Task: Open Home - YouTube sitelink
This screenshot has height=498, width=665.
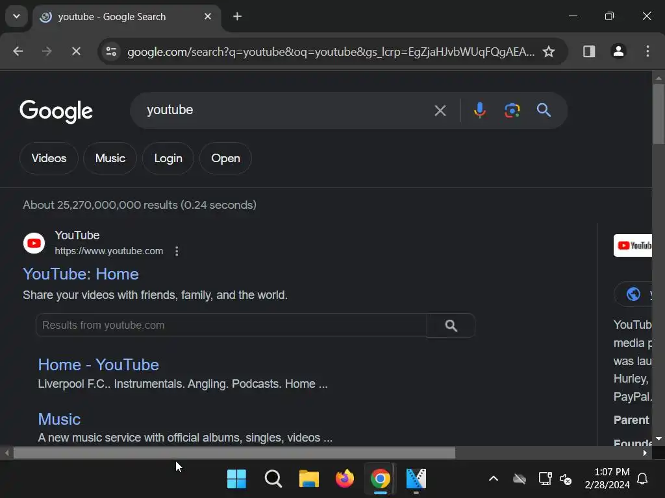Action: point(99,365)
